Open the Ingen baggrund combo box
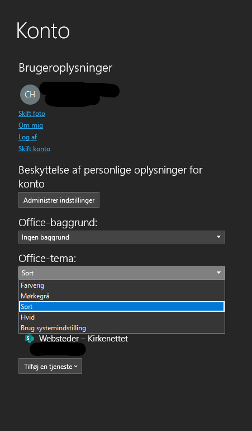The image size is (252, 431). (122, 237)
